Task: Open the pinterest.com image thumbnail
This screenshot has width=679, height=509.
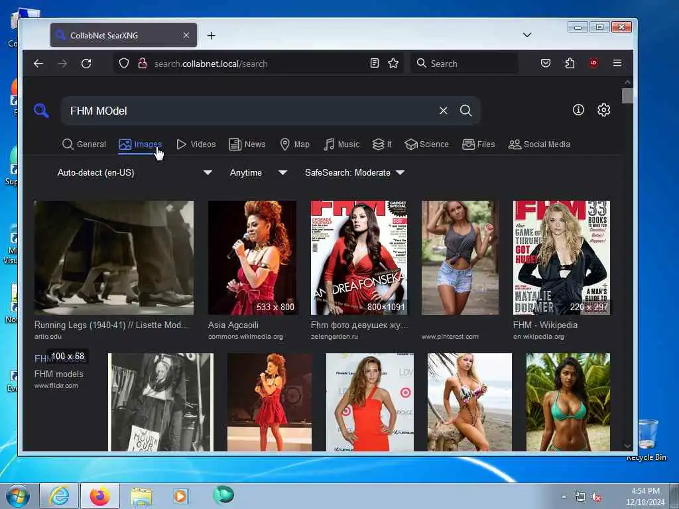Action: (460, 258)
